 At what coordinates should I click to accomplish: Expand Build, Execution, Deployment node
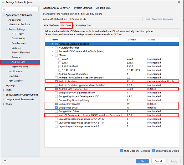(x=4, y=95)
